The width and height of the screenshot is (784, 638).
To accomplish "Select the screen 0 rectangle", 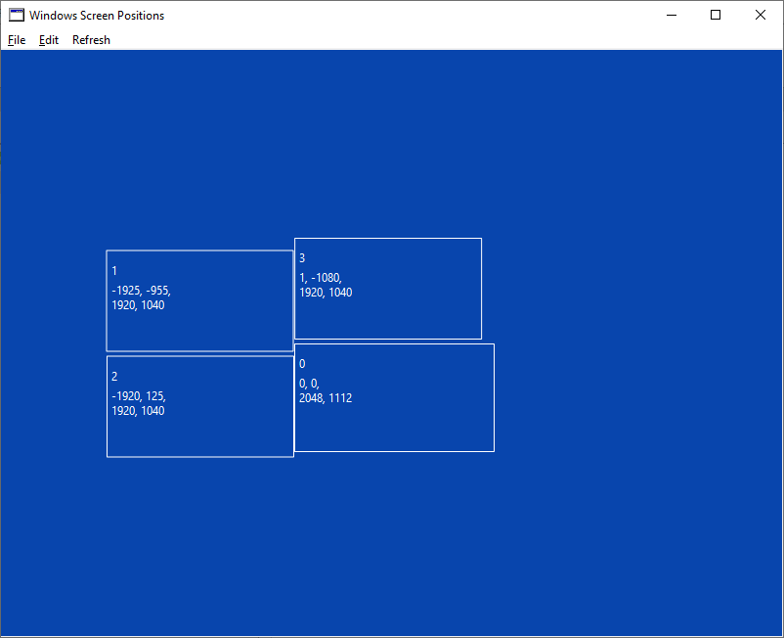I will pos(395,398).
